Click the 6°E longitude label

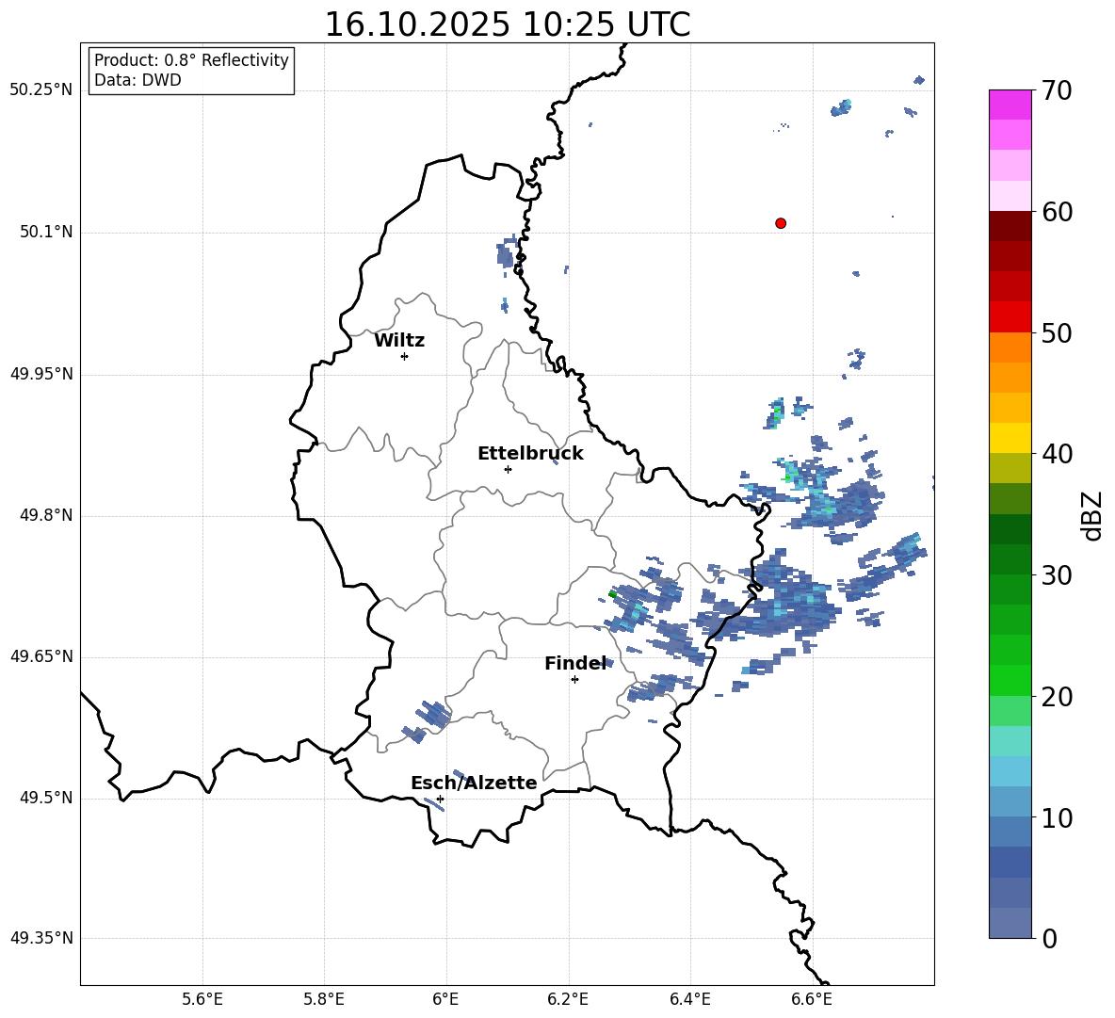pos(445,999)
